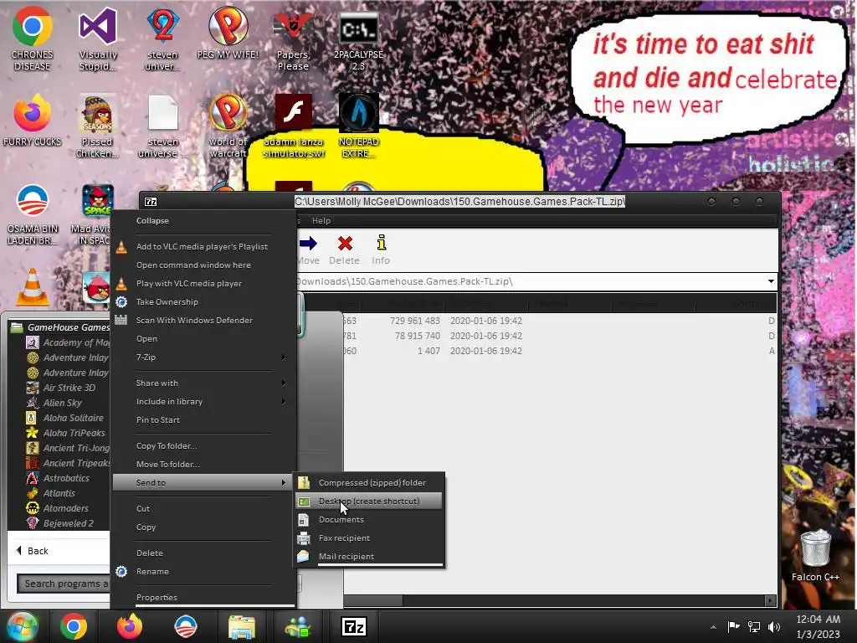Open Alien Sky in Start menu
Image resolution: width=857 pixels, height=643 pixels.
coord(54,403)
